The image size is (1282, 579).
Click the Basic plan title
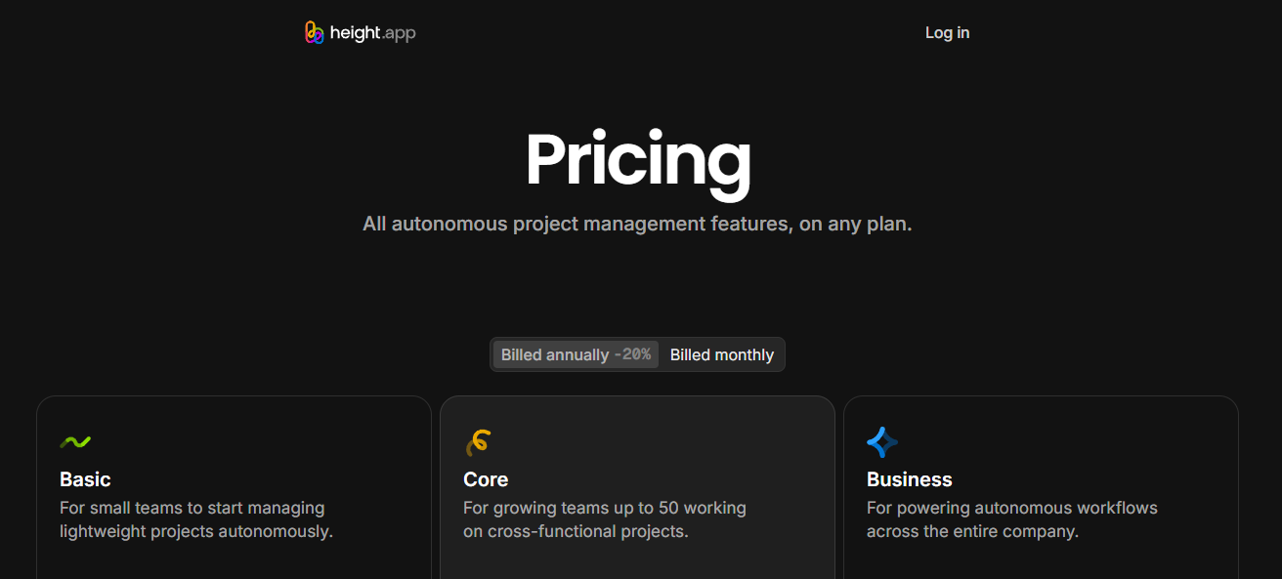[85, 479]
